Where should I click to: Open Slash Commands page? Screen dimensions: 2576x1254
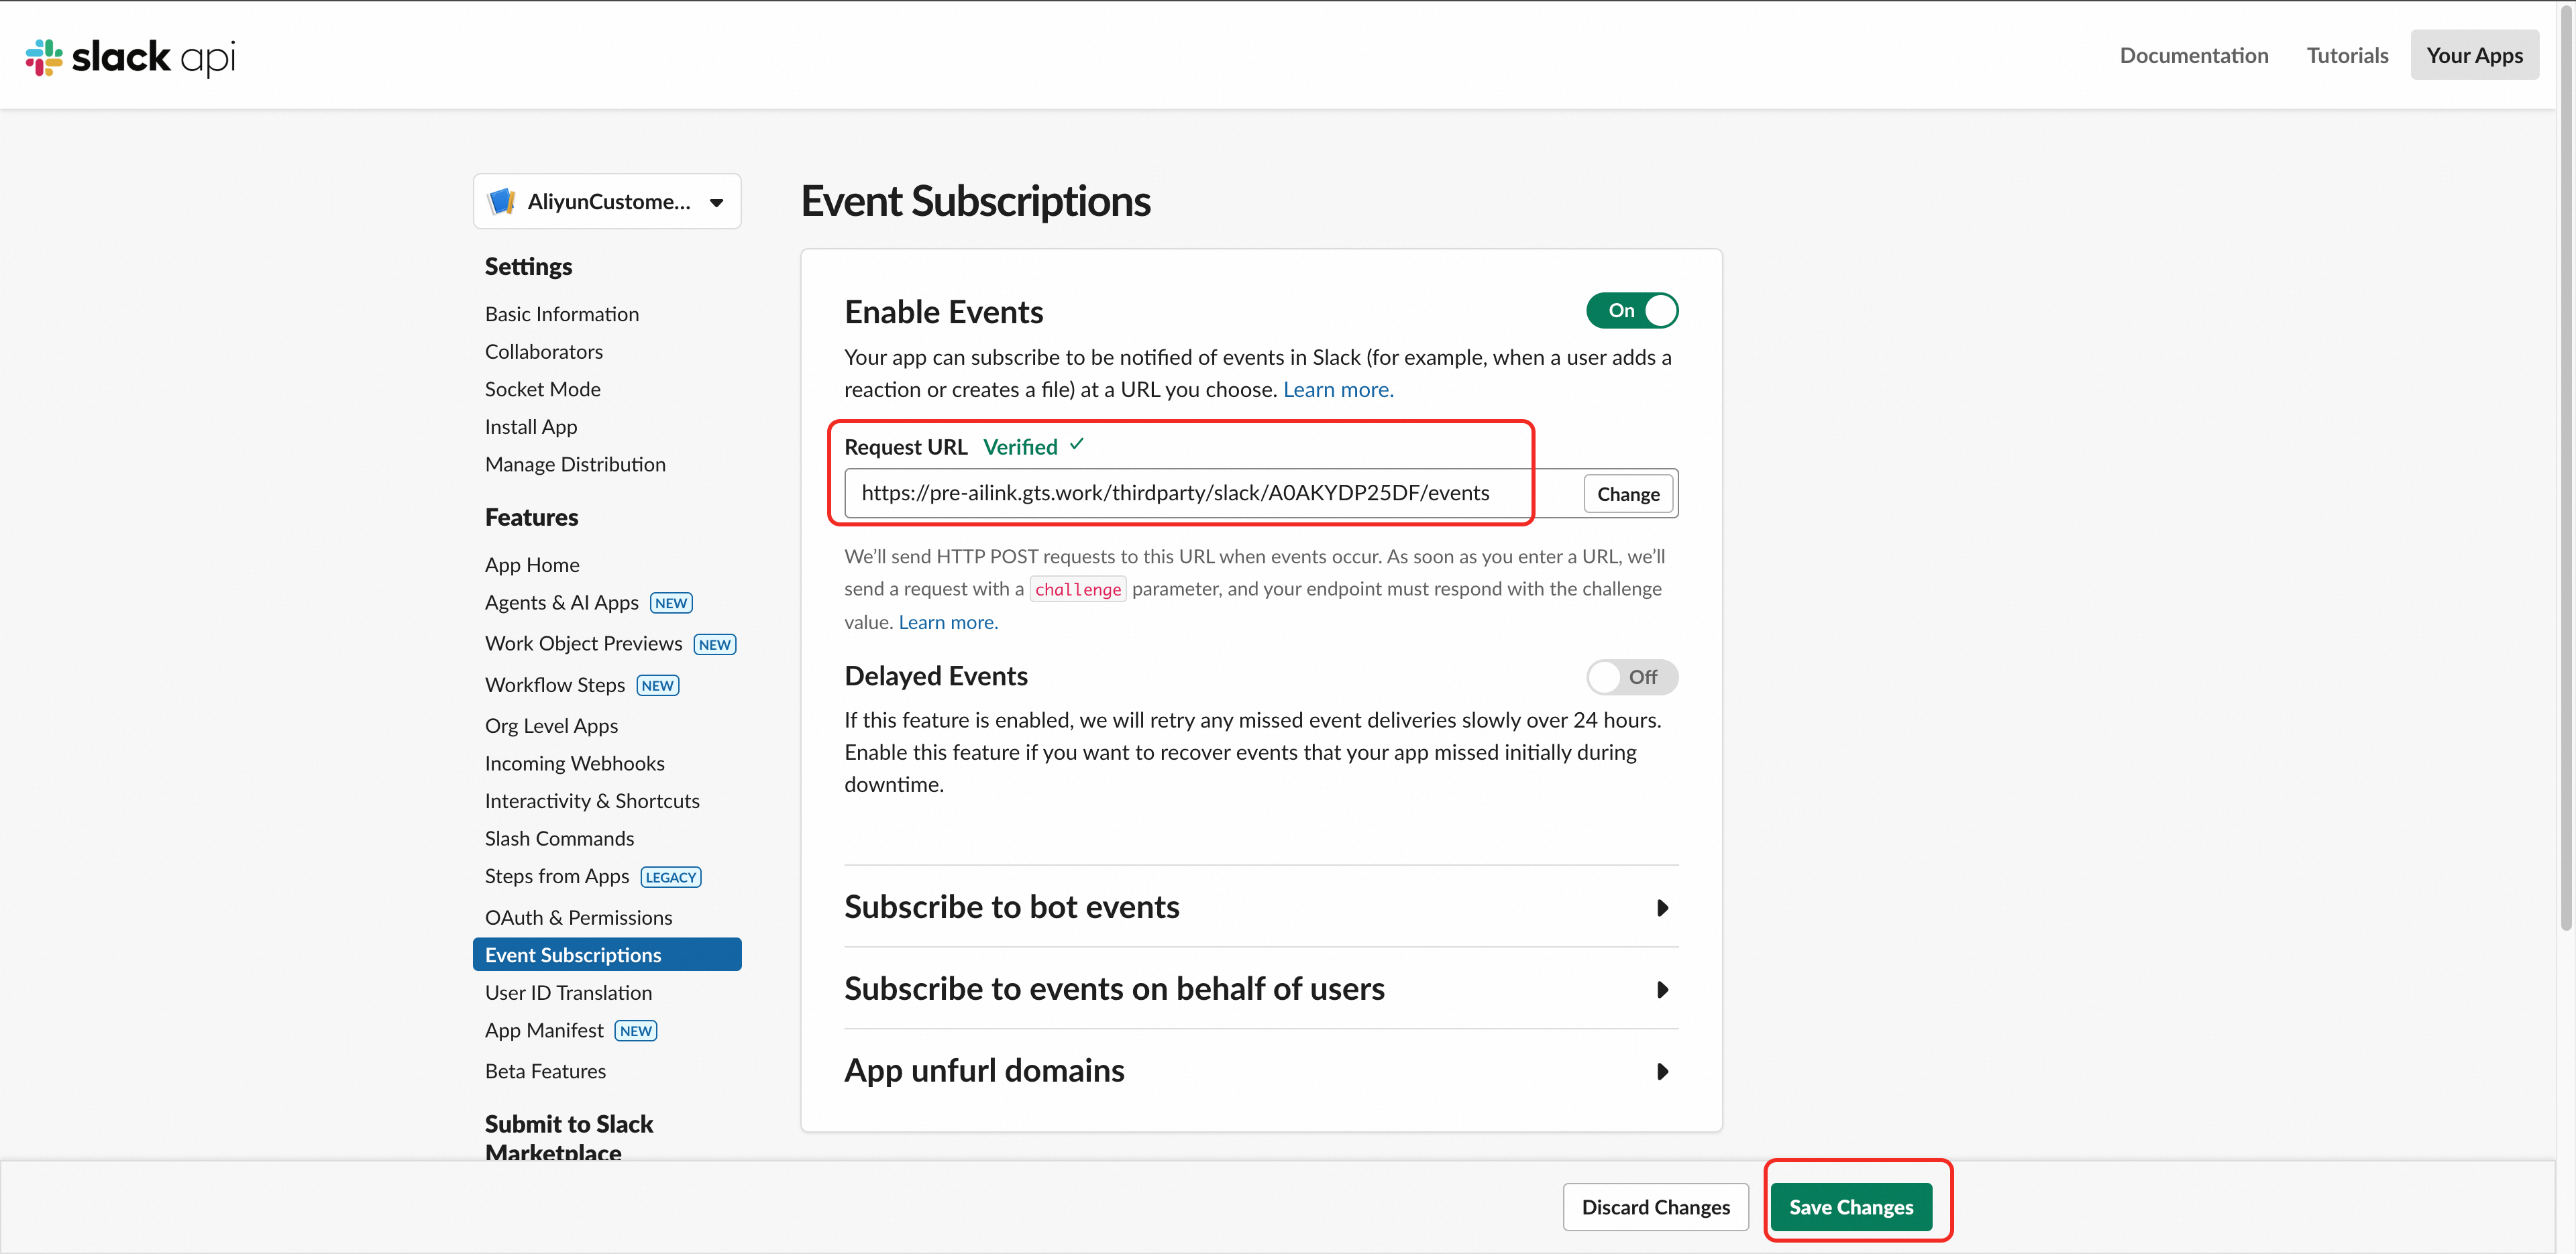[x=559, y=839]
